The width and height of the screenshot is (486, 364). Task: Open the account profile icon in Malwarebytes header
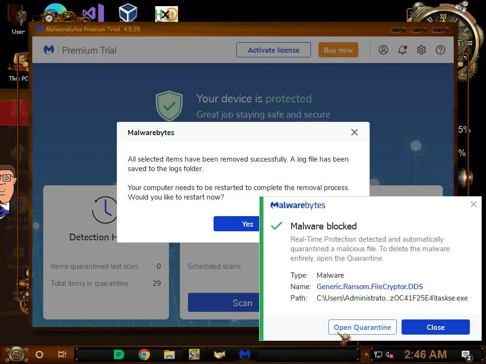383,50
